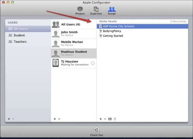
Task: Select the Teachers group
Action: (28, 41)
